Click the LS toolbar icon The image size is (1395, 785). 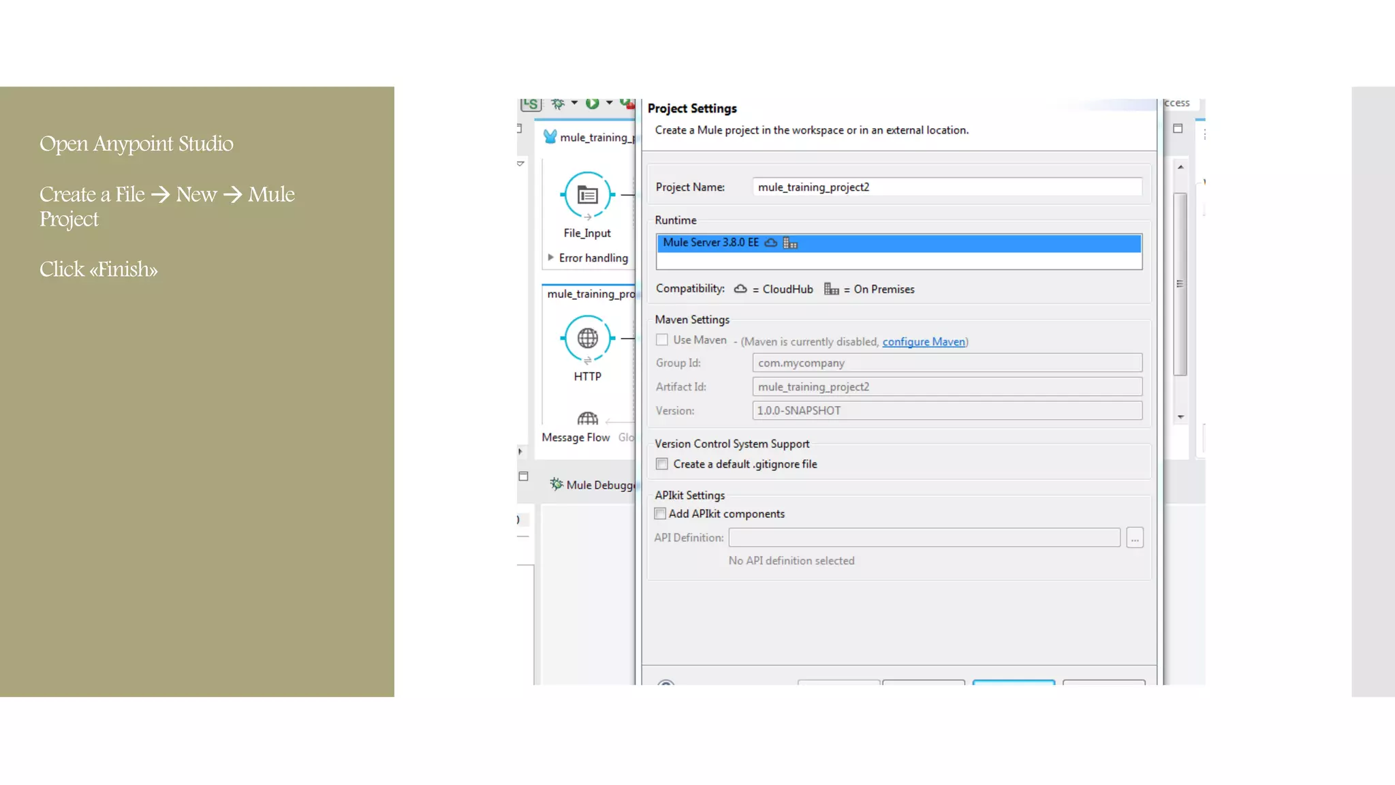coord(531,104)
